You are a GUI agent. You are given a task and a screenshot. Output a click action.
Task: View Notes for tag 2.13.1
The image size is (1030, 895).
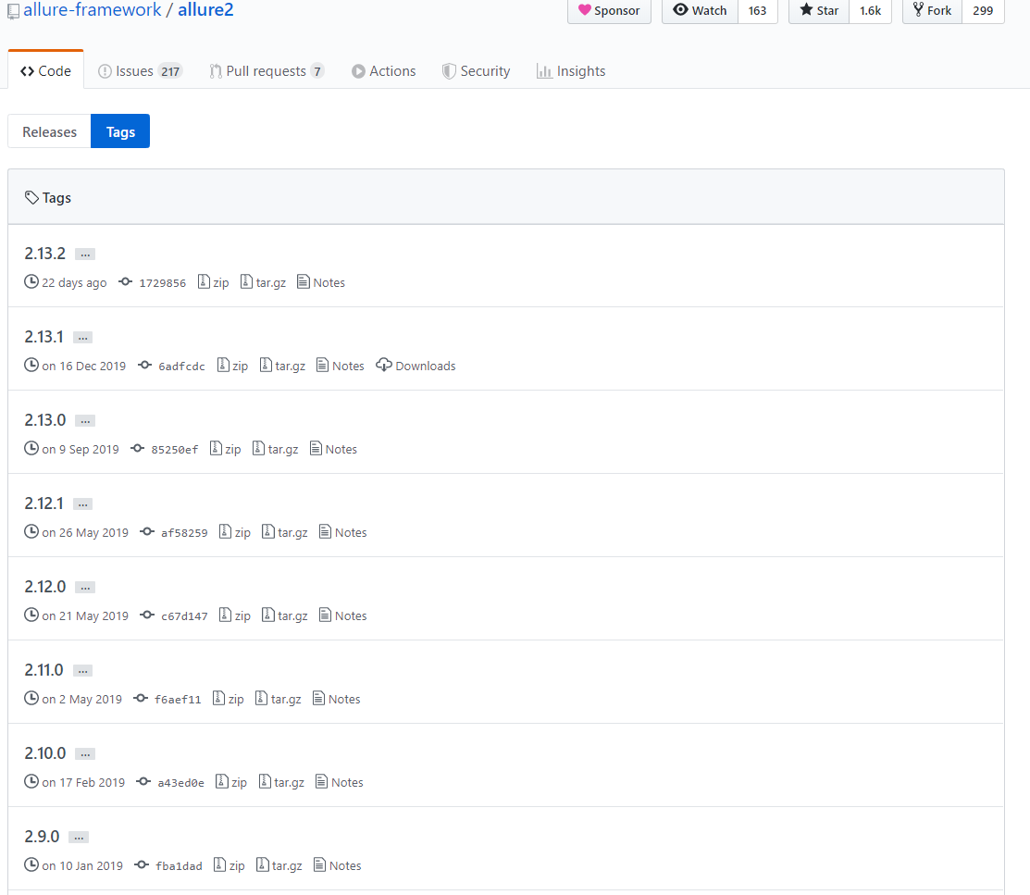point(341,366)
